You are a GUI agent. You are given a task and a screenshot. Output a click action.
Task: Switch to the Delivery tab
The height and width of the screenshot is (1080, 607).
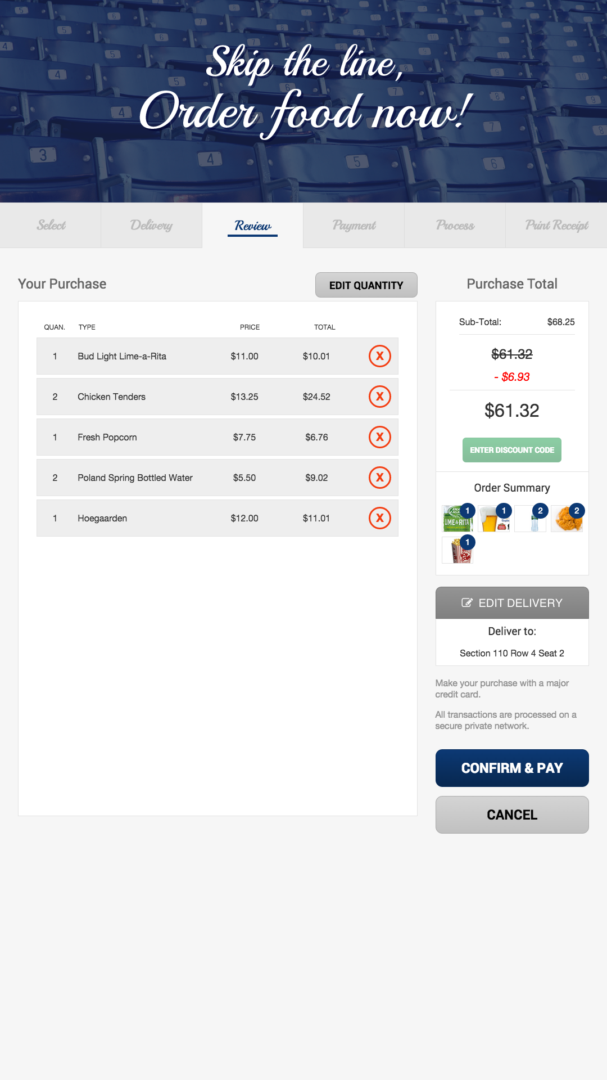pos(151,225)
